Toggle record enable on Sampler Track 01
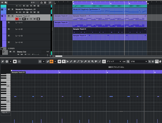Image resolution: width=162 pixels, height=123 pixels. pyautogui.click(x=17, y=19)
